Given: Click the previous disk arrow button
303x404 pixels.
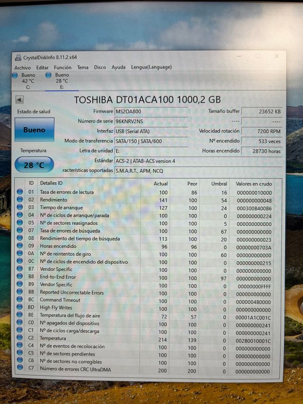Looking at the screenshot, I should (19, 100).
